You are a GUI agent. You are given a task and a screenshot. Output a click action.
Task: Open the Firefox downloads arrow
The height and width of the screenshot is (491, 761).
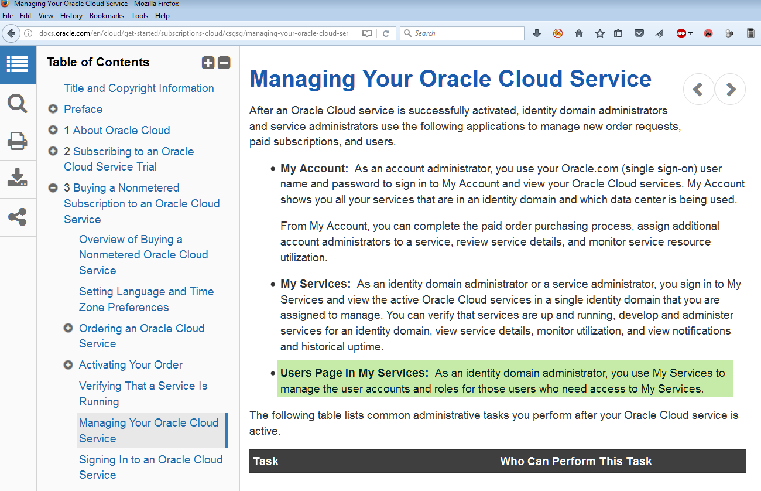(537, 33)
